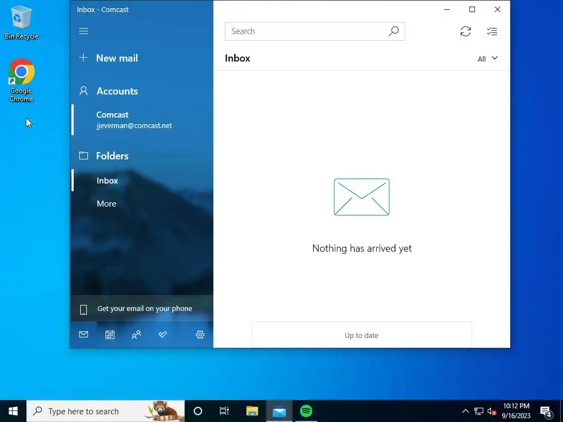Open Task View from taskbar
Image resolution: width=563 pixels, height=422 pixels.
click(224, 411)
